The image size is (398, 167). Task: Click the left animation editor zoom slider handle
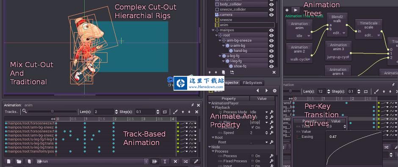point(52,112)
